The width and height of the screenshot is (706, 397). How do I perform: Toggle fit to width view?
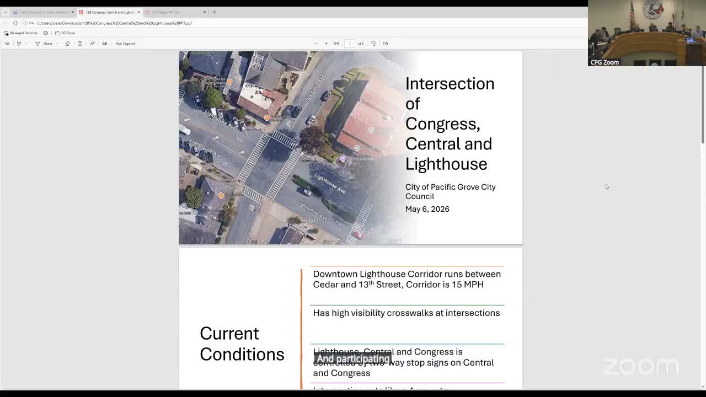[x=336, y=44]
